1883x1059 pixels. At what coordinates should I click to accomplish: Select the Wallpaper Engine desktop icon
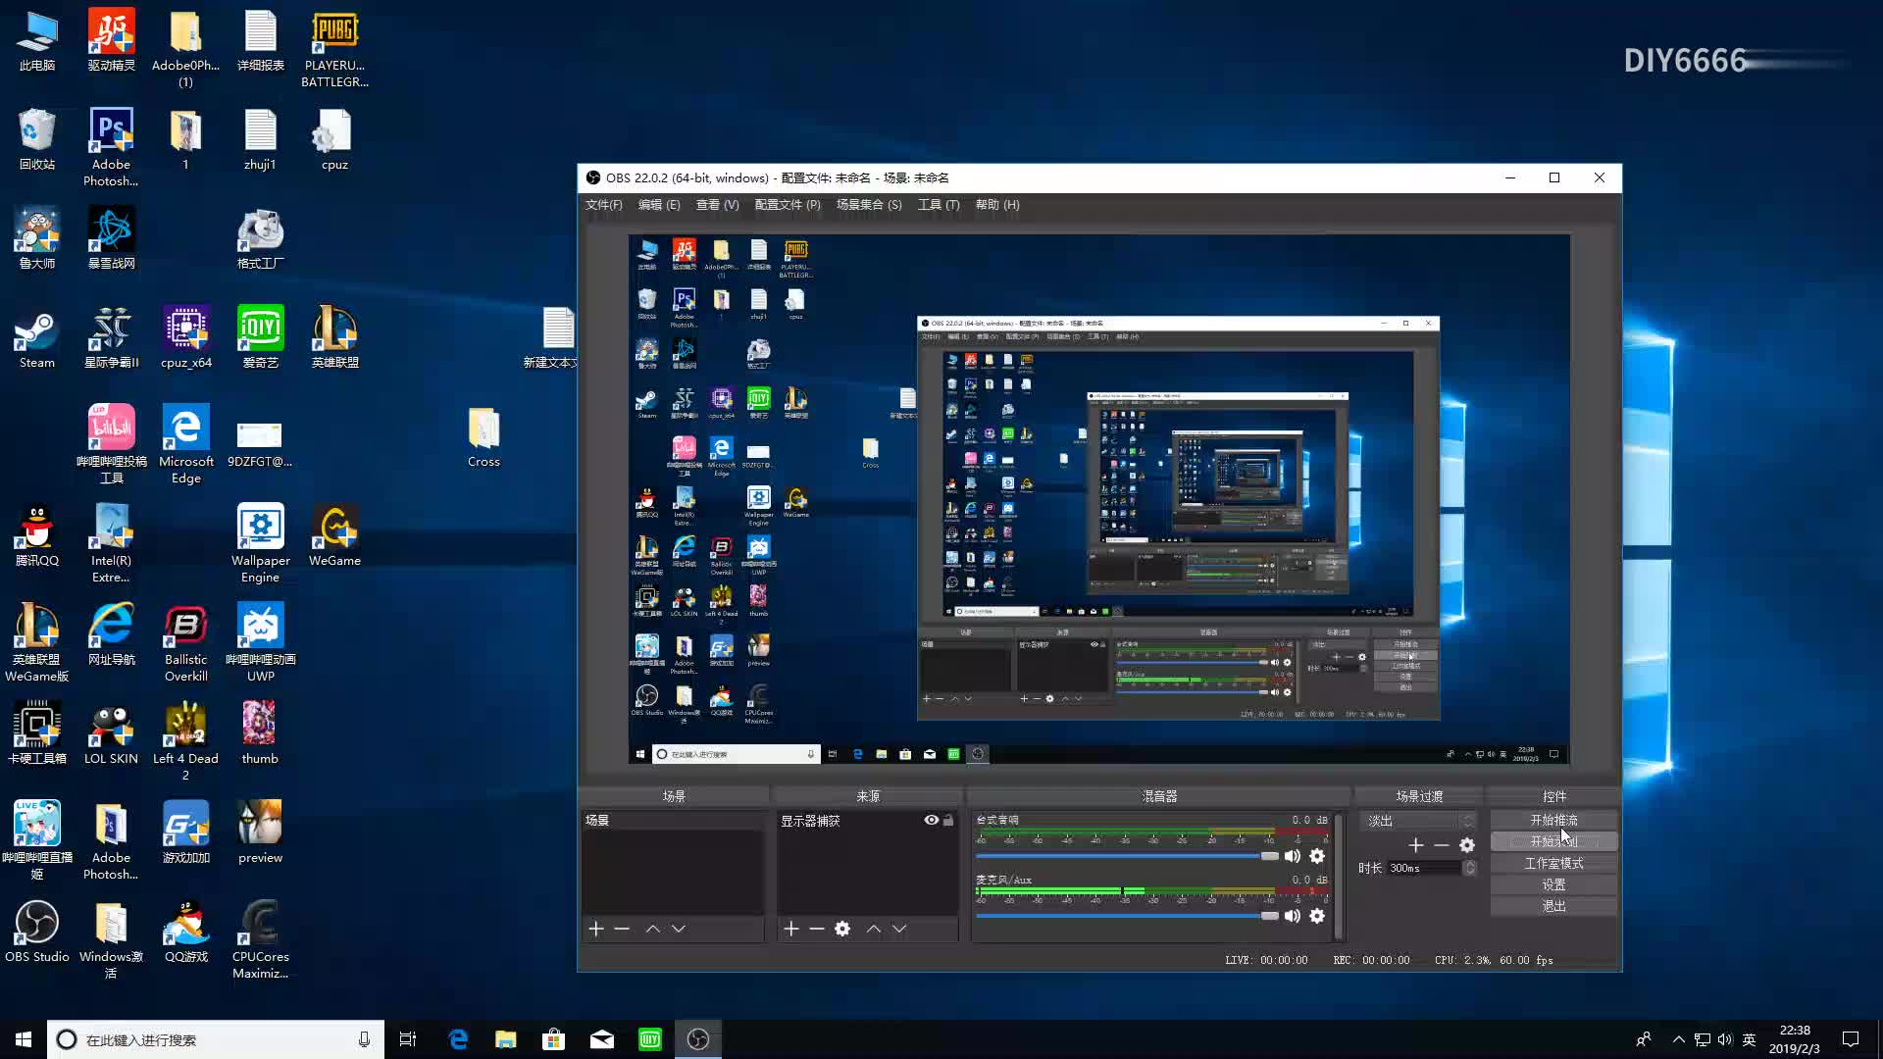(x=260, y=543)
